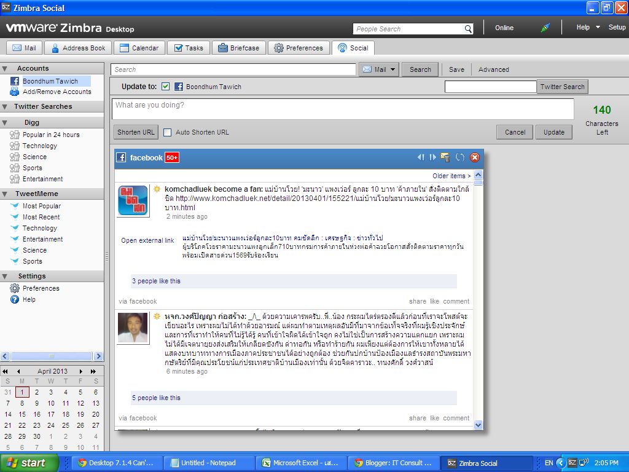The image size is (629, 472).
Task: Go to previous month in calendar
Action: [x=18, y=371]
